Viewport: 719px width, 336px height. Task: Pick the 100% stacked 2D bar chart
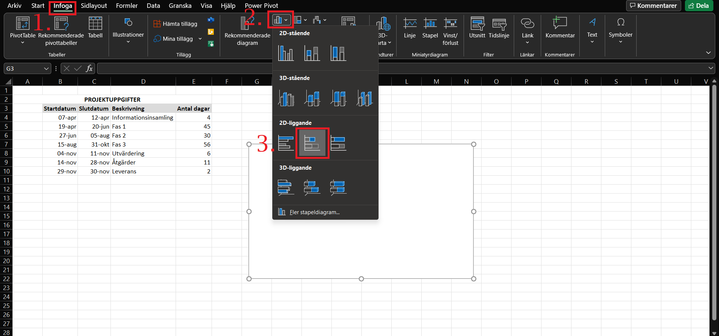coord(338,143)
